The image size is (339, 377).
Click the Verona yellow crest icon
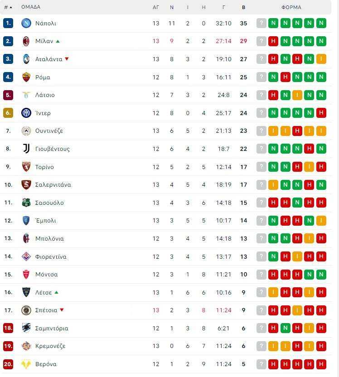click(26, 364)
